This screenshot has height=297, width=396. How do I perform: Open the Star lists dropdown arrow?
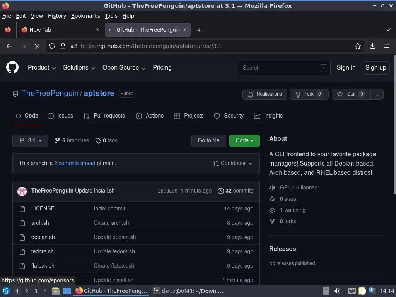coord(377,94)
